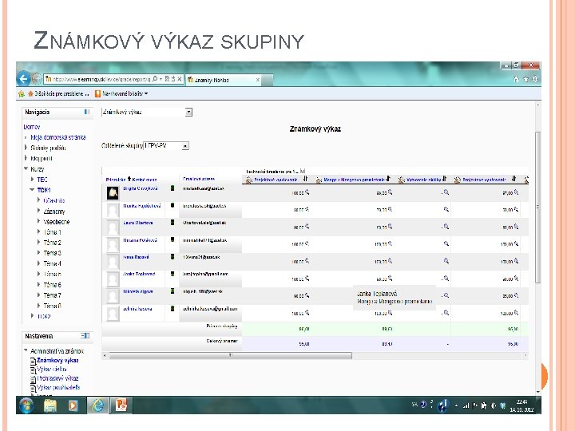Collapse Administratíva známok section

pos(26,350)
